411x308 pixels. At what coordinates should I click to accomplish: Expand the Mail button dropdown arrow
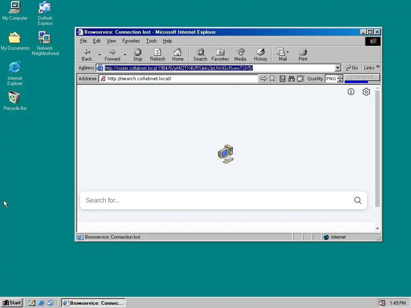[287, 52]
